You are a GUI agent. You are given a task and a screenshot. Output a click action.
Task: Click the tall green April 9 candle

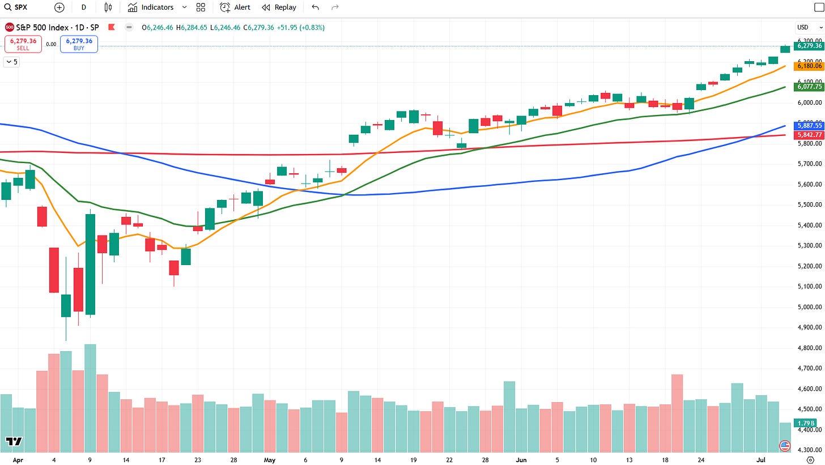point(90,264)
